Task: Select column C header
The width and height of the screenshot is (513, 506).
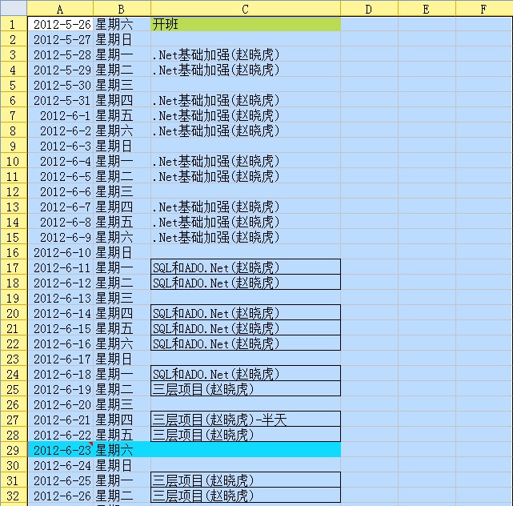Action: 246,8
